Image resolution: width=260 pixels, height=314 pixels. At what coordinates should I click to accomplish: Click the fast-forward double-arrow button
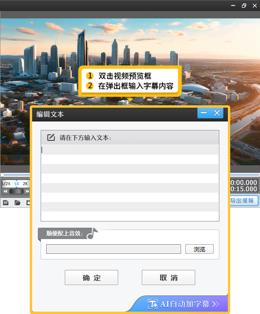(x=27, y=191)
